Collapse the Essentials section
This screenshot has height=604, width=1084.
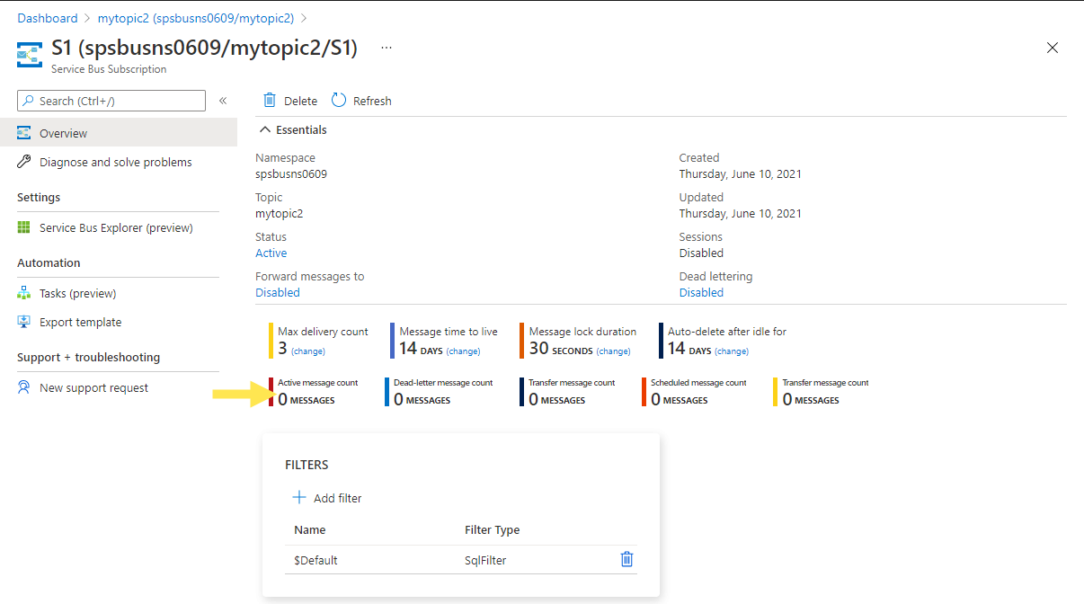(x=266, y=130)
